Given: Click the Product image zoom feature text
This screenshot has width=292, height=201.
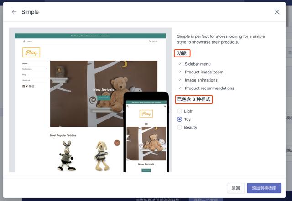Looking at the screenshot, I should tap(204, 72).
